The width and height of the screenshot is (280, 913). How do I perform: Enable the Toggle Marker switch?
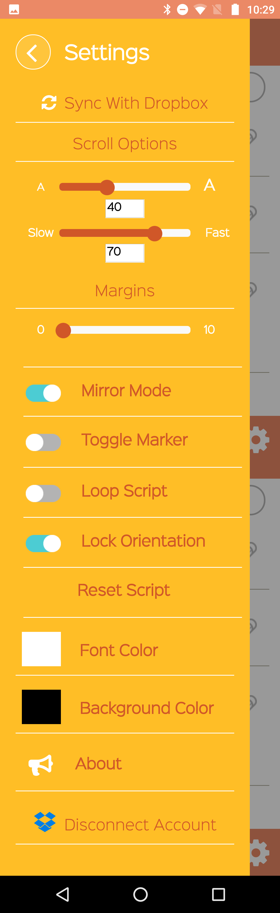[43, 442]
